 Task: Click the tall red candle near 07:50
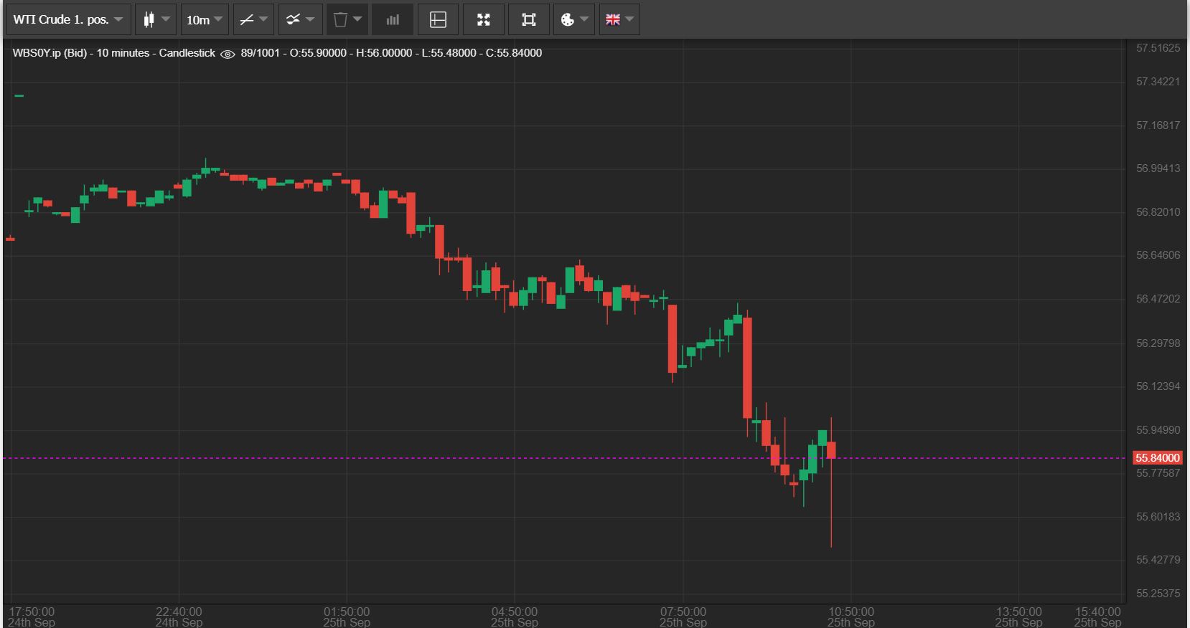click(x=673, y=338)
